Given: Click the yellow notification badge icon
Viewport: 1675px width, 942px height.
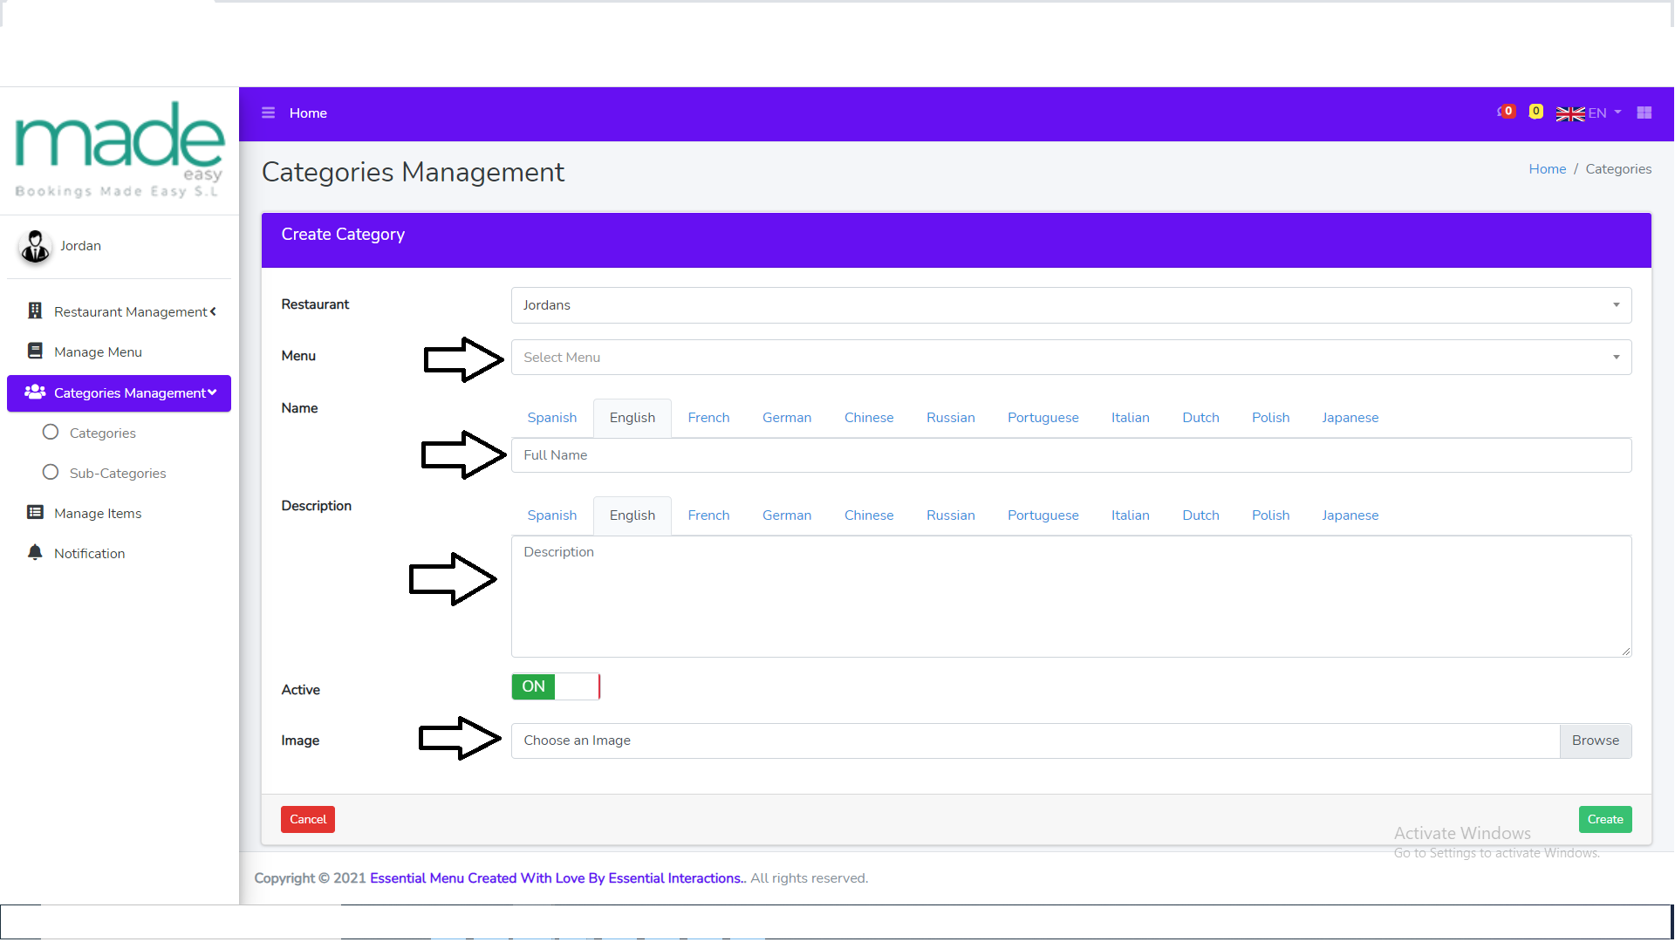Looking at the screenshot, I should coord(1536,112).
